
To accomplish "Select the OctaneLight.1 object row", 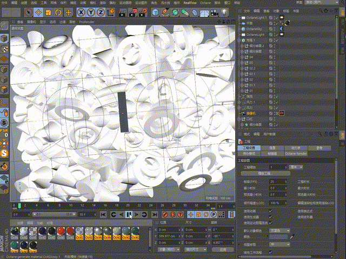I will [256, 18].
